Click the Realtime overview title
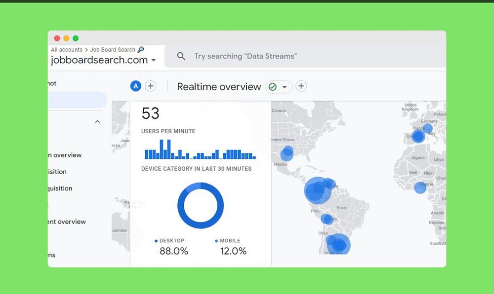Image resolution: width=494 pixels, height=294 pixels. [219, 87]
